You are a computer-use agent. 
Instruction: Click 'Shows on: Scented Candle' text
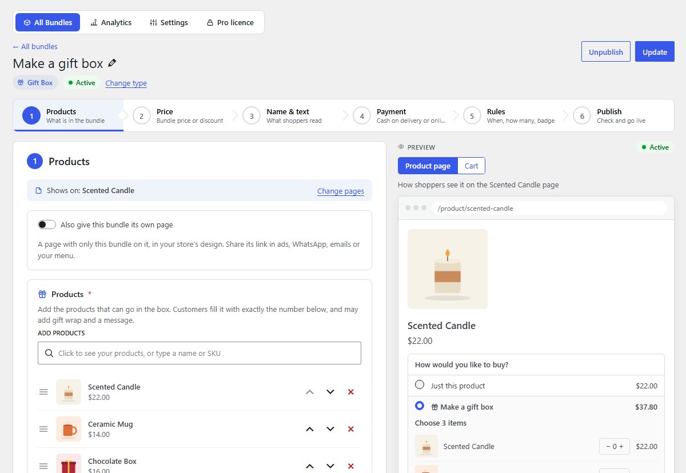[90, 191]
